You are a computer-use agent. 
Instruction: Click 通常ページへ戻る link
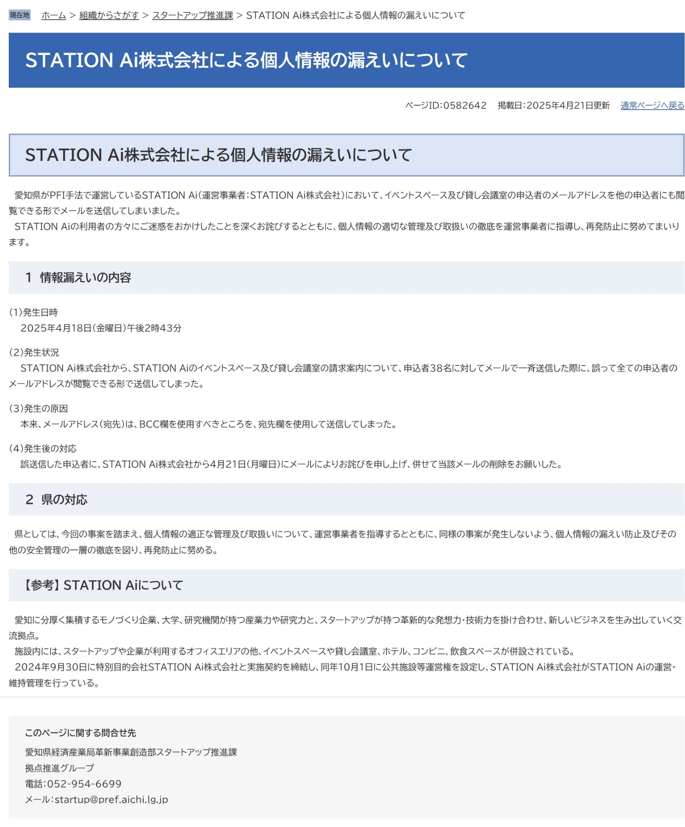[652, 105]
